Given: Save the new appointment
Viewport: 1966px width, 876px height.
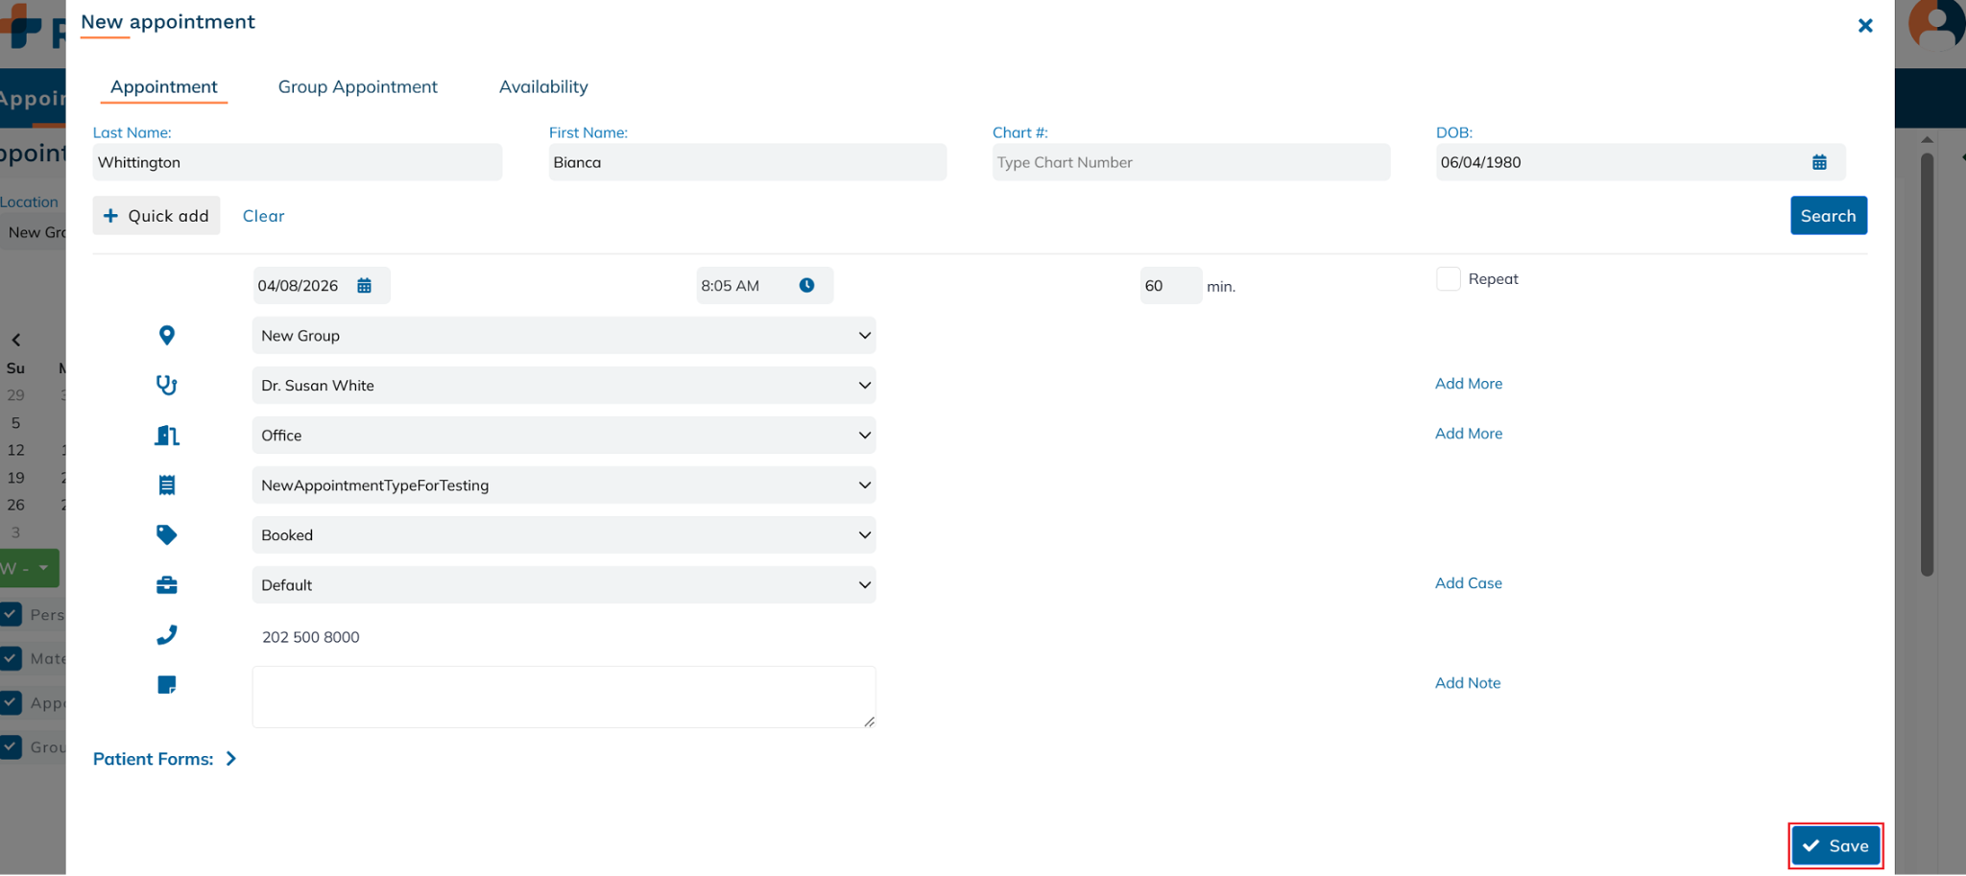Looking at the screenshot, I should point(1834,846).
